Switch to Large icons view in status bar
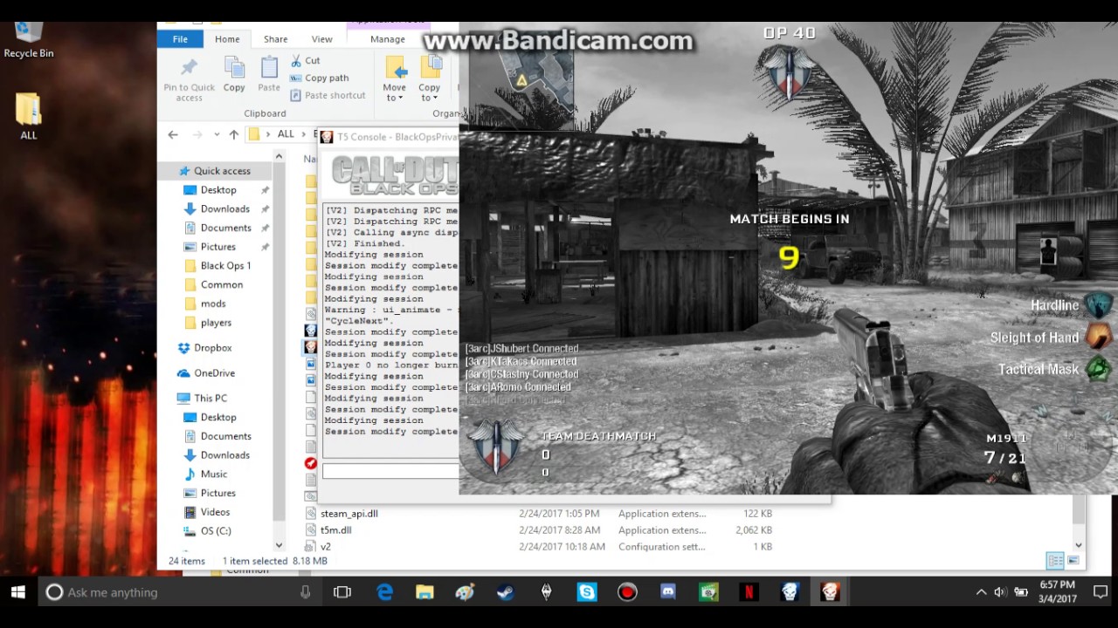The height and width of the screenshot is (628, 1118). pyautogui.click(x=1073, y=561)
